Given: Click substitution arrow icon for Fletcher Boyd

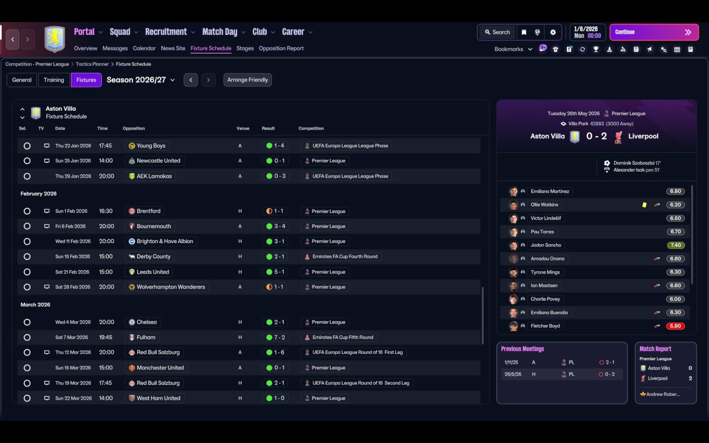Looking at the screenshot, I should pyautogui.click(x=657, y=326).
